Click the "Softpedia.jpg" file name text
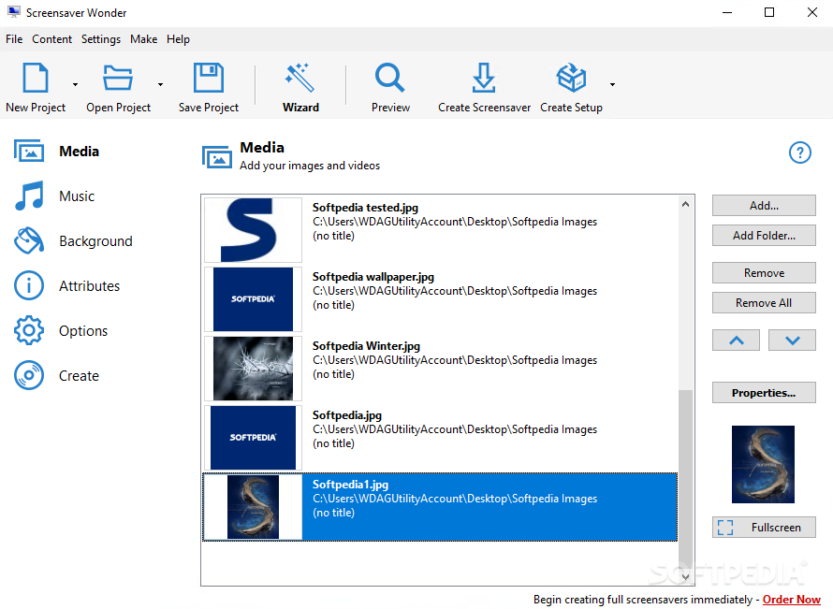The height and width of the screenshot is (609, 833). coord(347,415)
